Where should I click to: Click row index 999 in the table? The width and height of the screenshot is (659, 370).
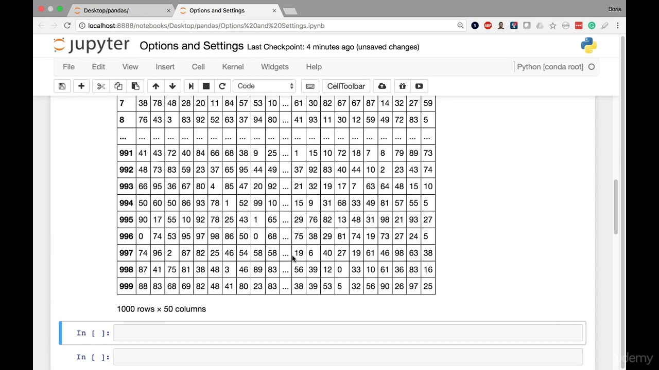coord(126,286)
